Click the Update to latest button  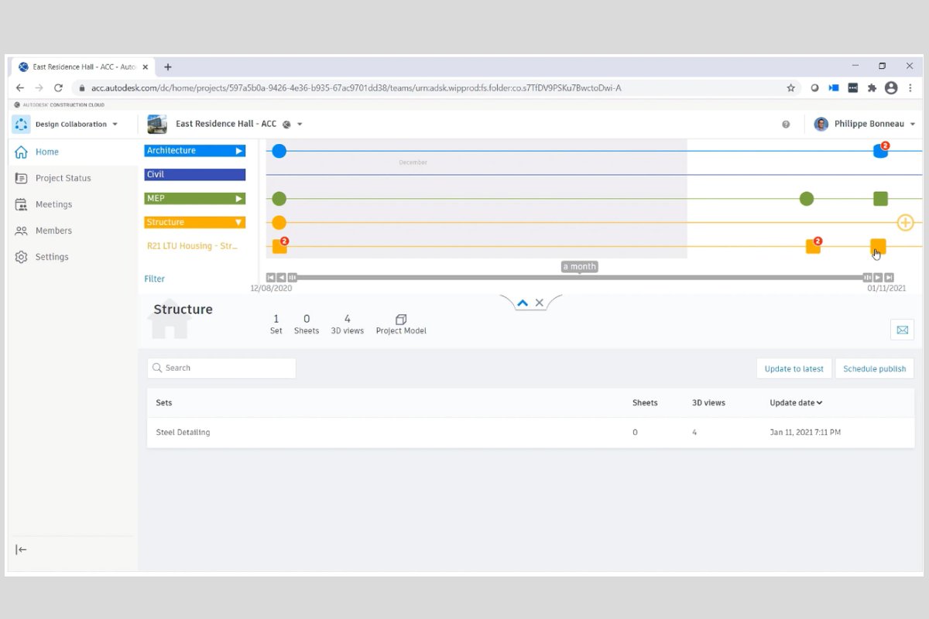[x=794, y=369]
